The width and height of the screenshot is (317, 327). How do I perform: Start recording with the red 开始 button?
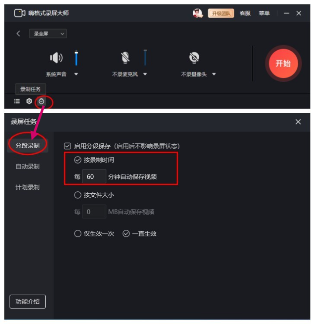click(283, 63)
